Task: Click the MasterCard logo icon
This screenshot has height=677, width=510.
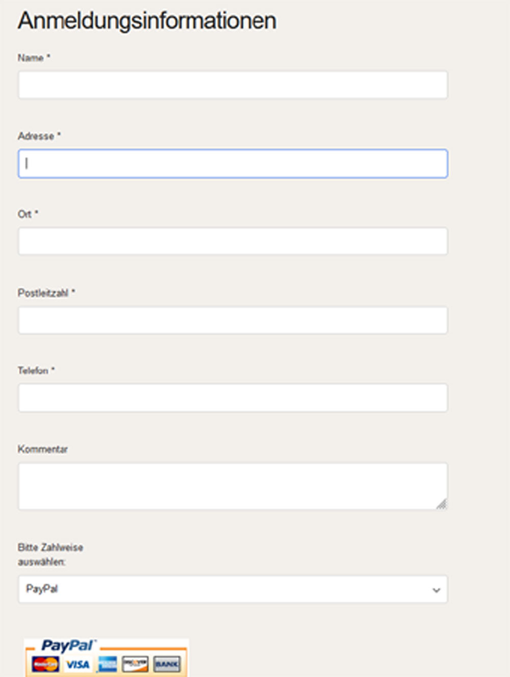Action: [45, 664]
